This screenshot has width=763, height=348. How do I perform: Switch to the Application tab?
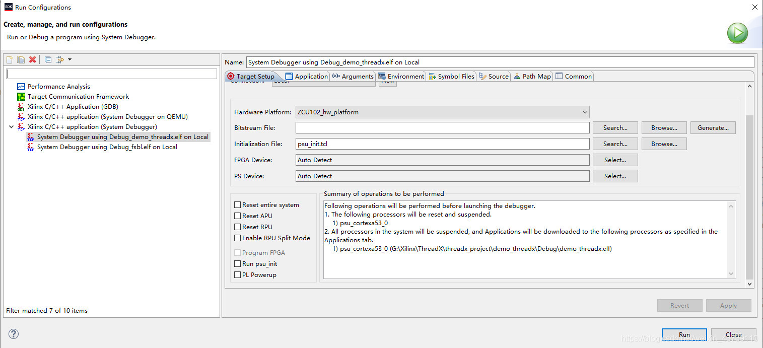click(x=306, y=77)
